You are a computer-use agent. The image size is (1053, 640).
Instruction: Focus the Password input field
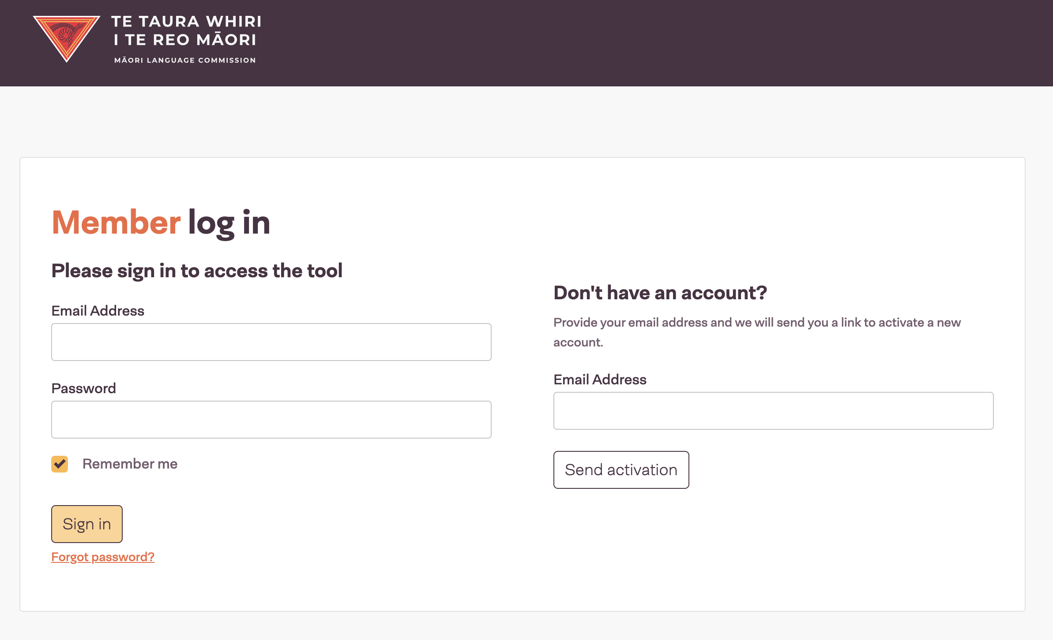pyautogui.click(x=271, y=420)
